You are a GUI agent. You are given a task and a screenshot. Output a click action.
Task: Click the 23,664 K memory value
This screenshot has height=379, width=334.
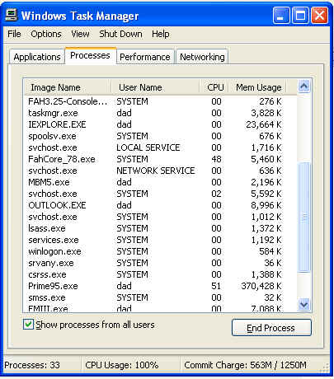(x=264, y=124)
